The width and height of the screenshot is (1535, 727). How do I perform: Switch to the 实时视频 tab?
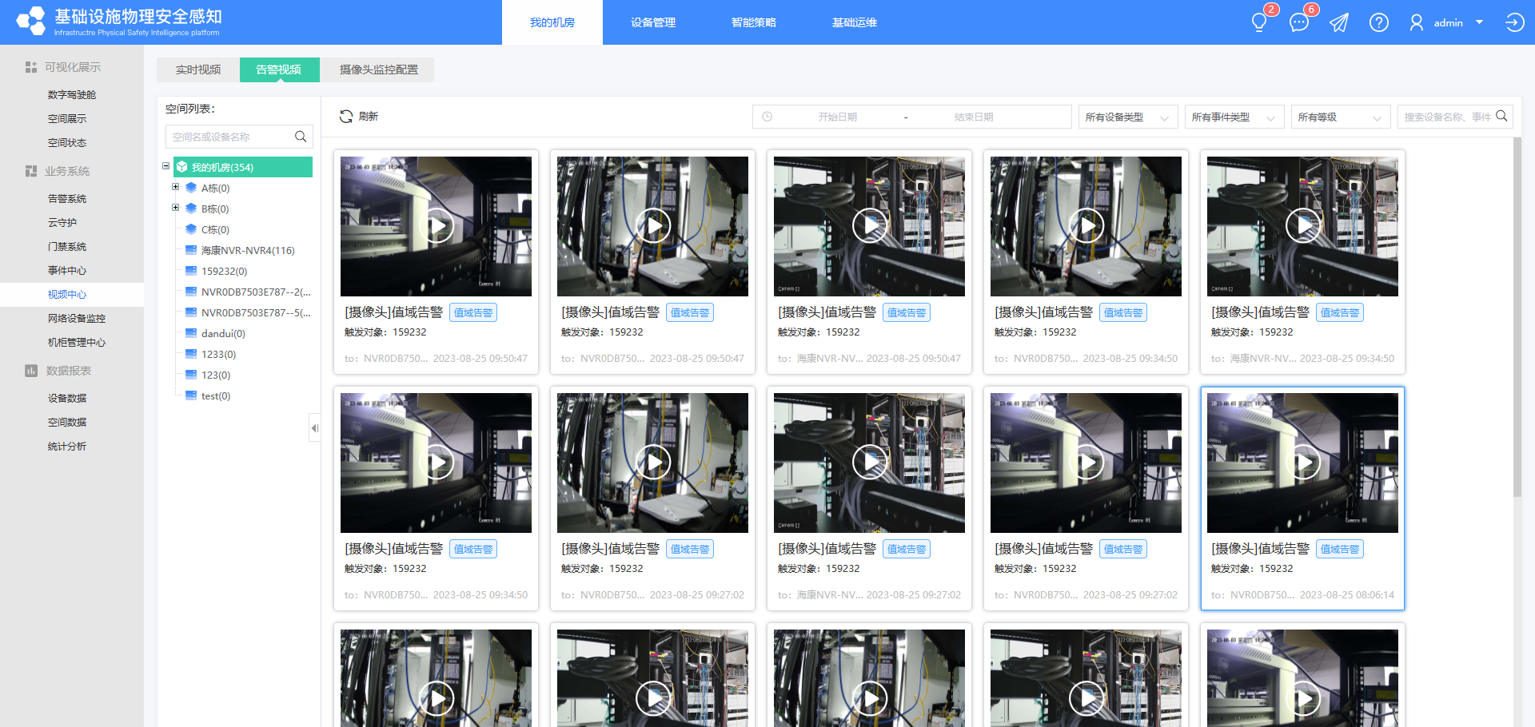click(198, 70)
